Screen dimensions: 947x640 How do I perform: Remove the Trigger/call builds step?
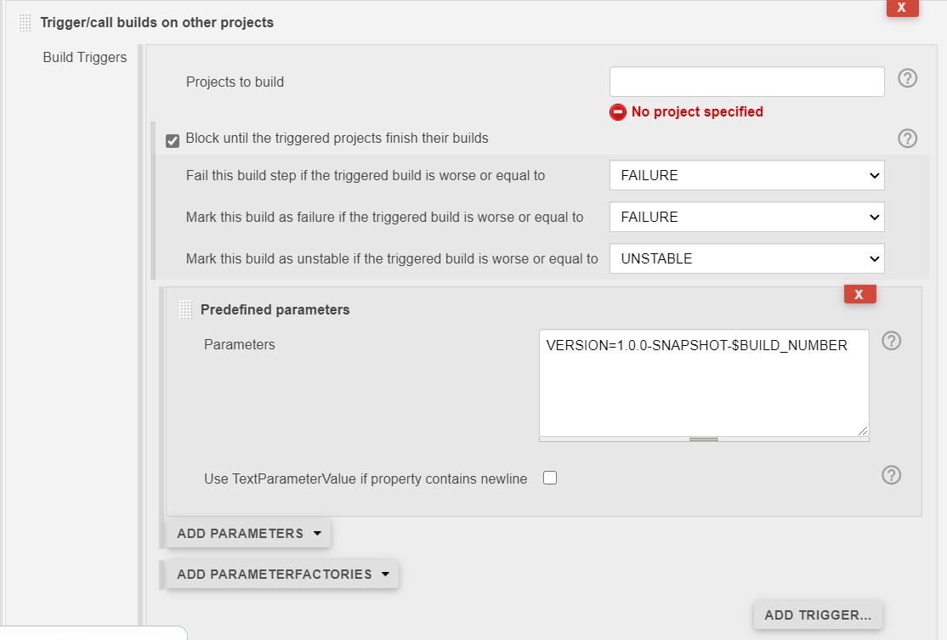click(902, 8)
